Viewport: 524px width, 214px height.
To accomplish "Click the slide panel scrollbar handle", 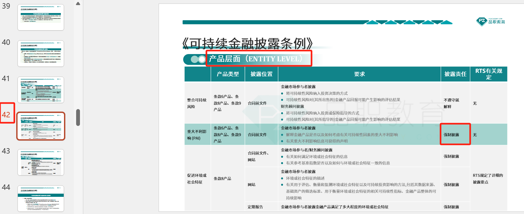I will point(78,117).
